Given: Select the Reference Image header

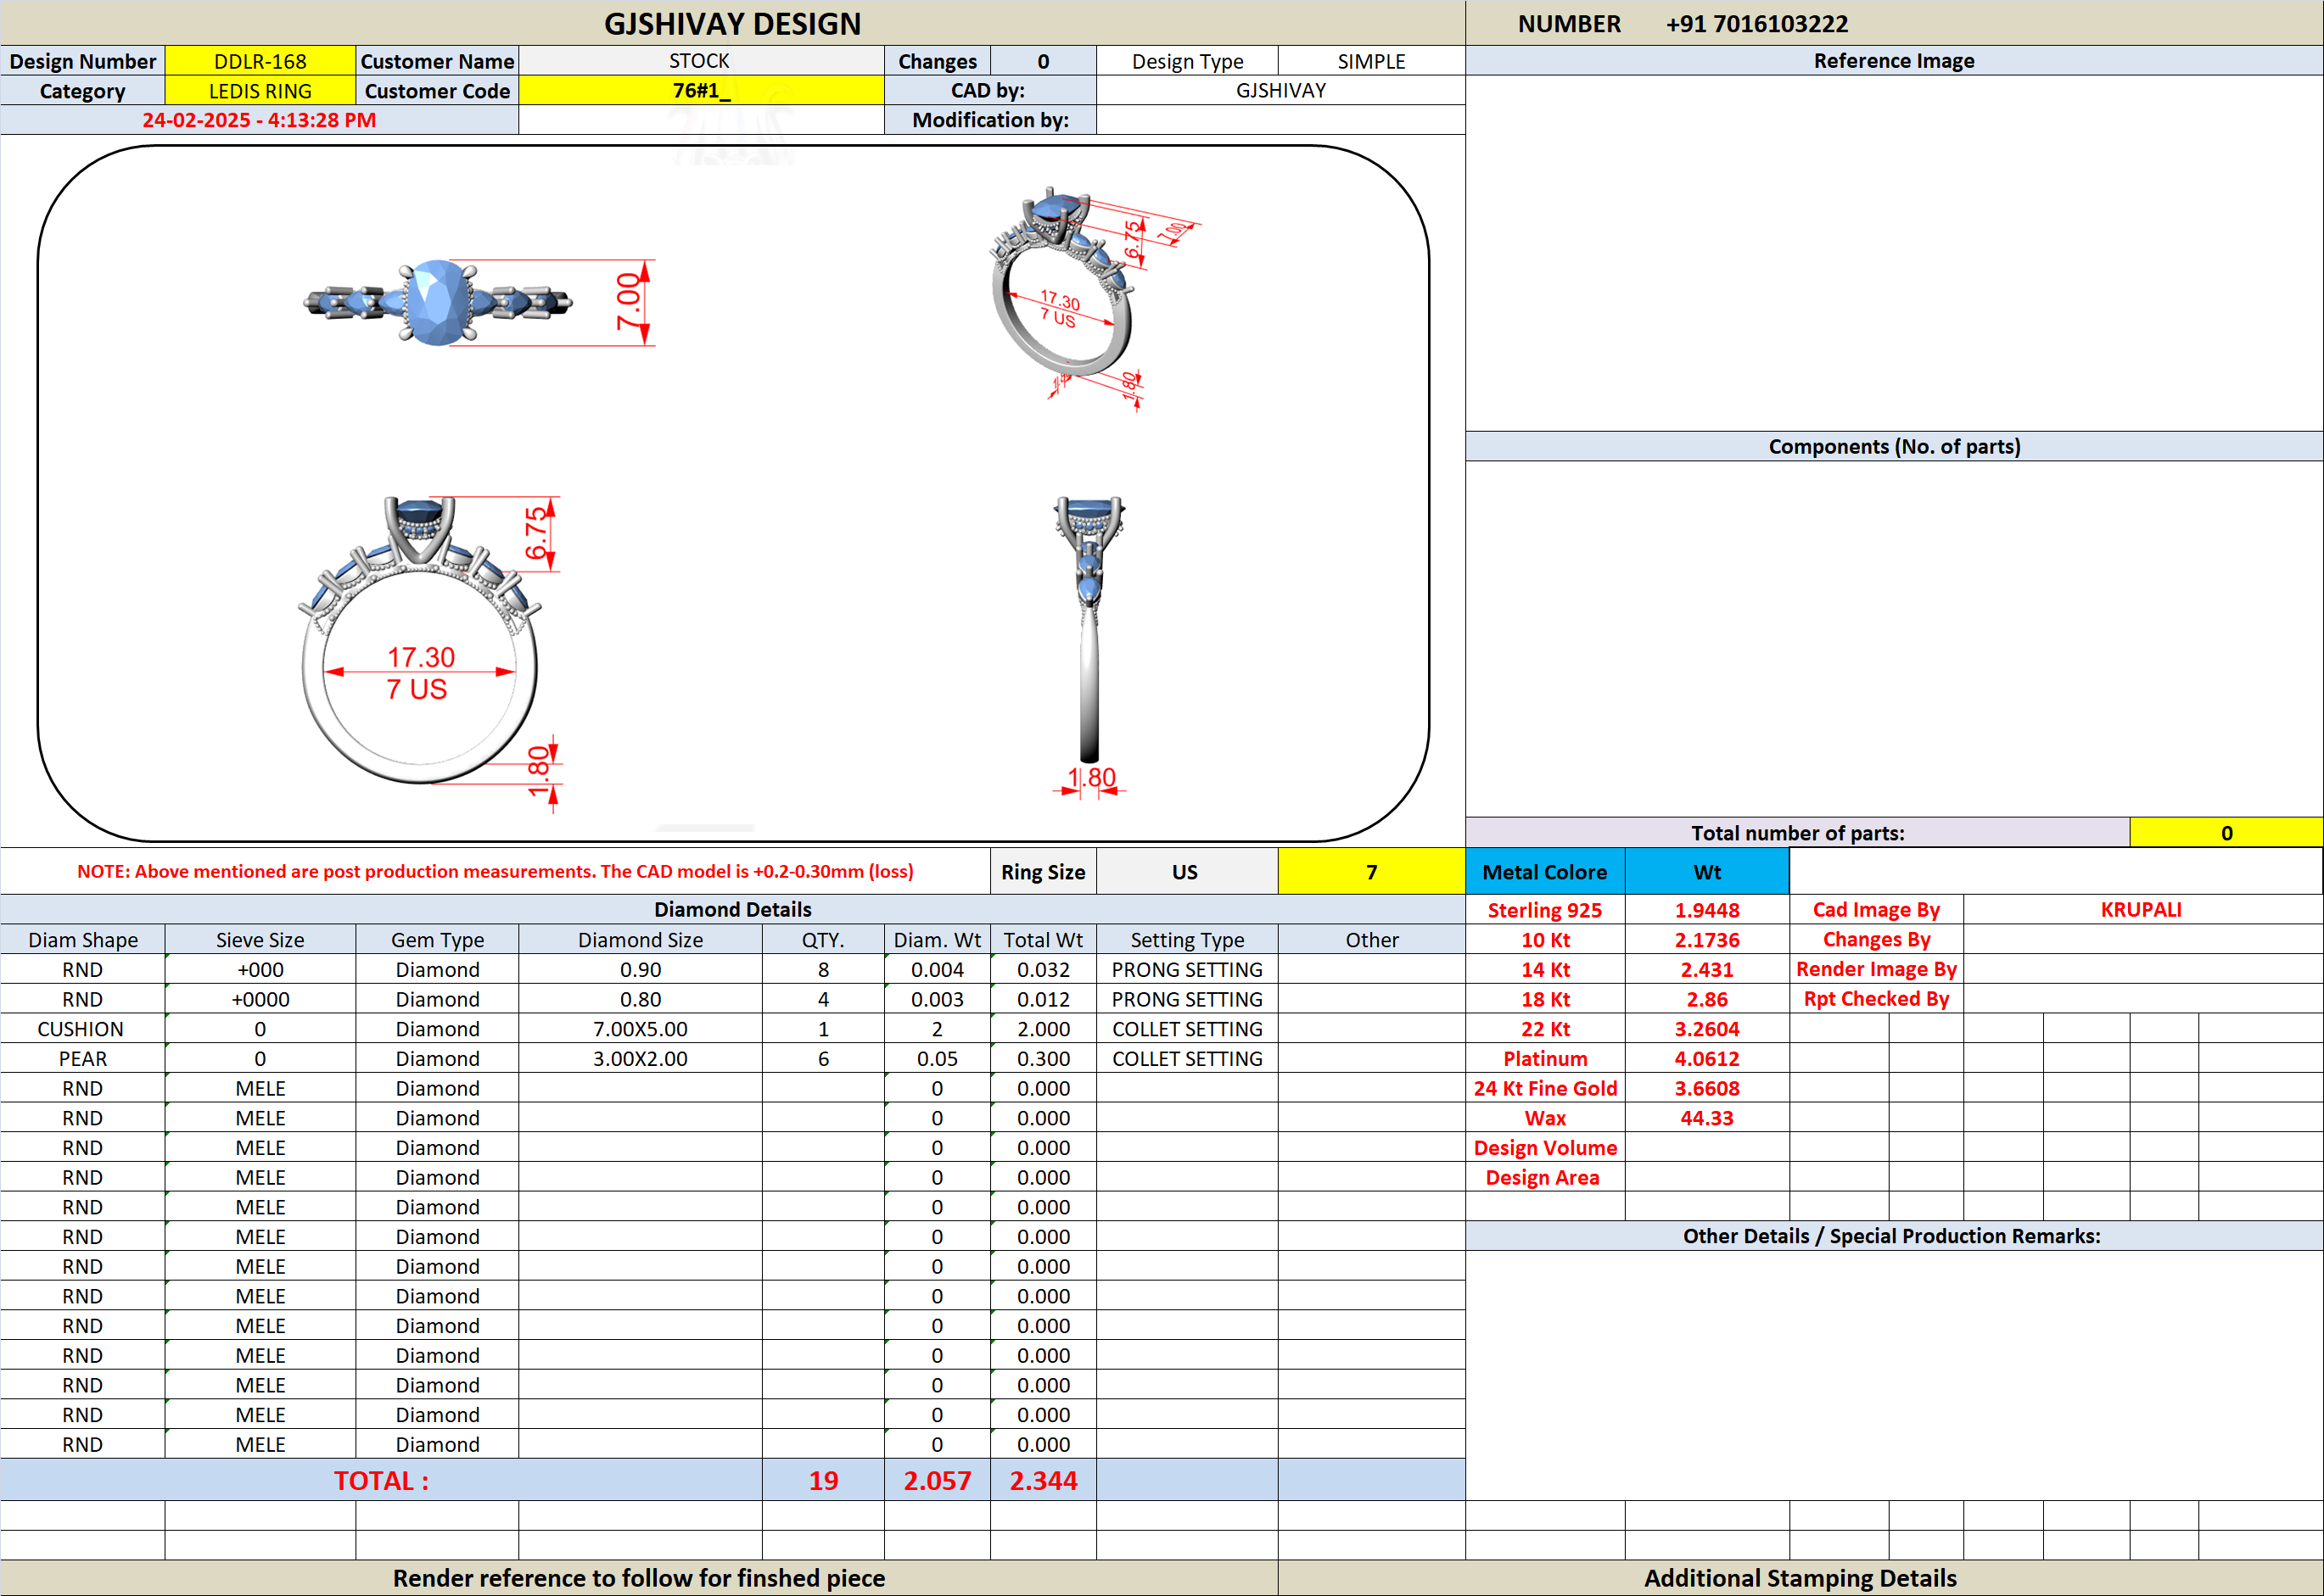Looking at the screenshot, I should 1894,61.
